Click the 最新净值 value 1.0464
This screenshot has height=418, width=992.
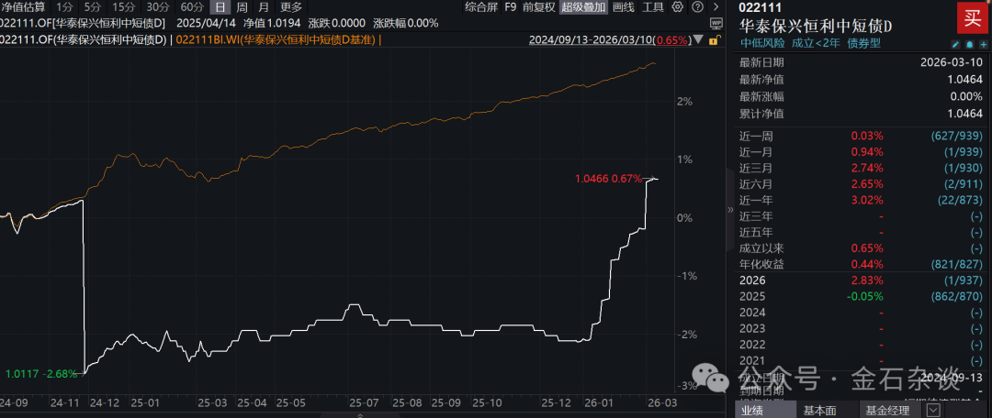click(964, 80)
